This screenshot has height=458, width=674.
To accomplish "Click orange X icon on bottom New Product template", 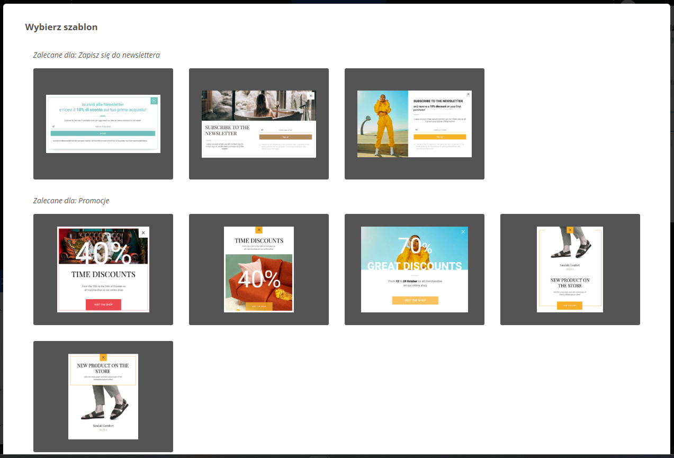I will pyautogui.click(x=103, y=357).
